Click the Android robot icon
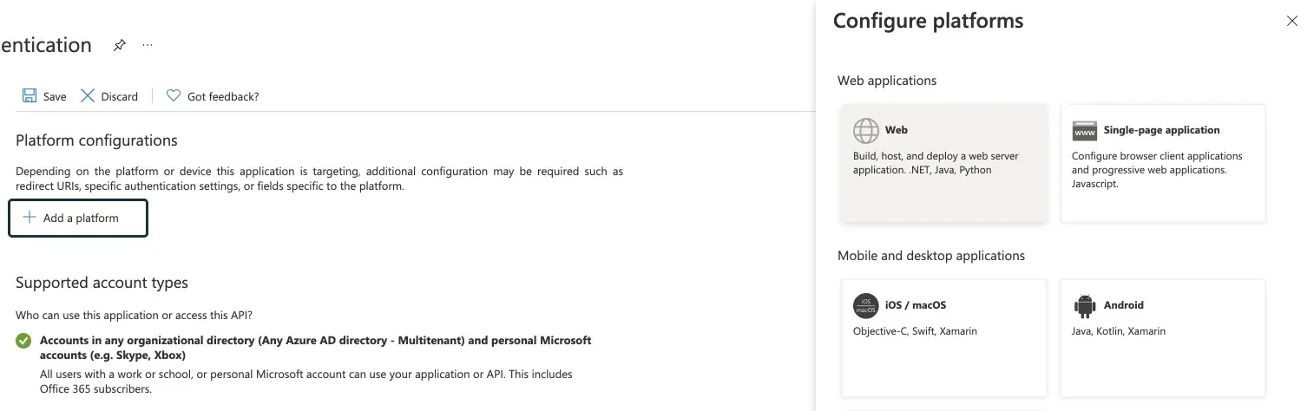1314x411 pixels. [x=1085, y=305]
